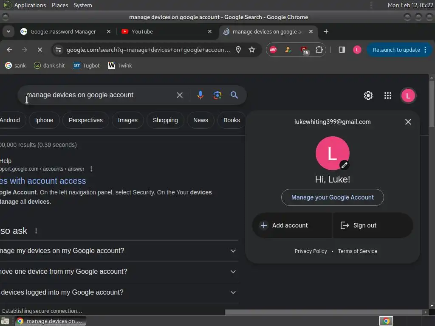This screenshot has width=435, height=326.
Task: Open options next to People also ask
Action: tap(36, 231)
